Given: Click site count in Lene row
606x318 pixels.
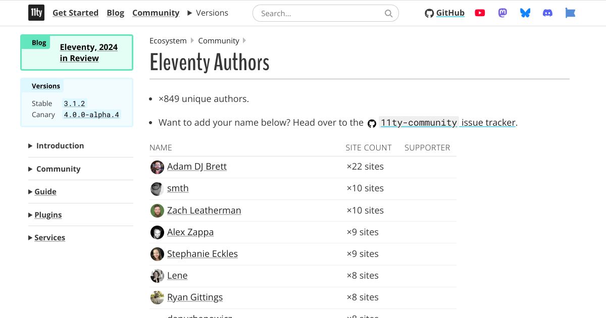Looking at the screenshot, I should (363, 276).
